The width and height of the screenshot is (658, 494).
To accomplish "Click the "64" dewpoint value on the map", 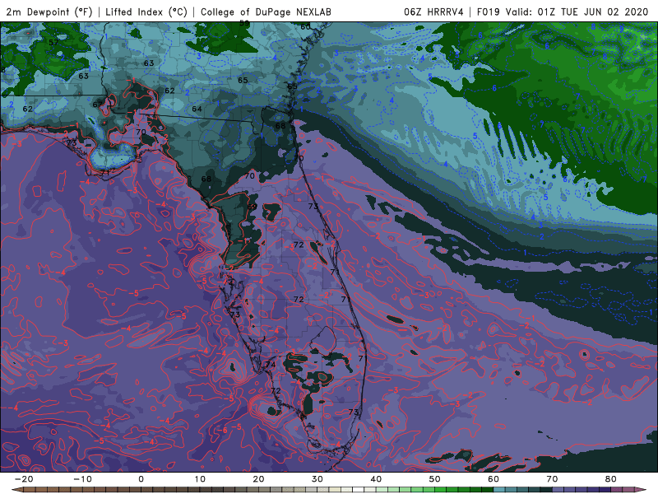I will (197, 109).
